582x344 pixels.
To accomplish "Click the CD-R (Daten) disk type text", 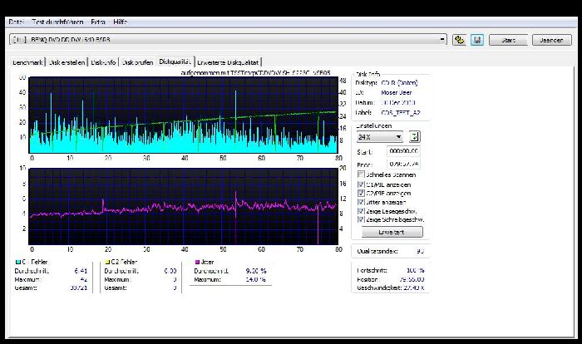I will [399, 83].
